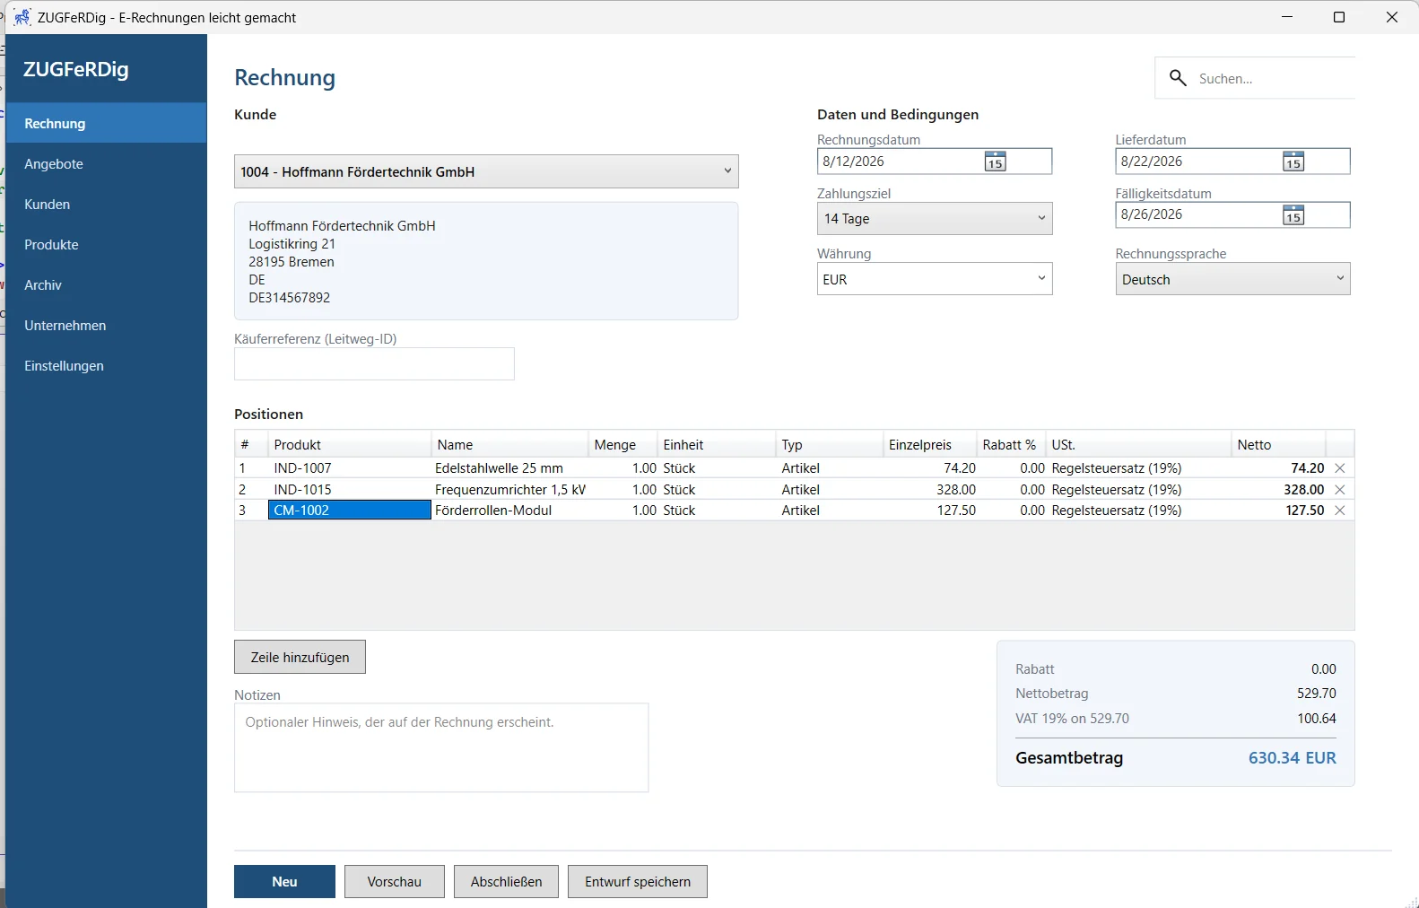Select product cell CM-1002
Screen dimensions: 1419x908
(350, 511)
